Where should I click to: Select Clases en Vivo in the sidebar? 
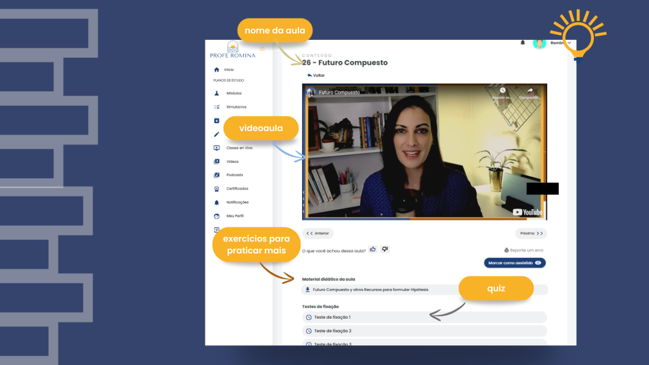click(x=239, y=148)
